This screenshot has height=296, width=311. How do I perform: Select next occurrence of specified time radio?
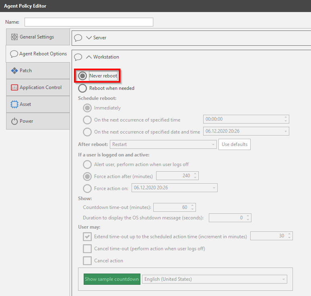coord(87,120)
